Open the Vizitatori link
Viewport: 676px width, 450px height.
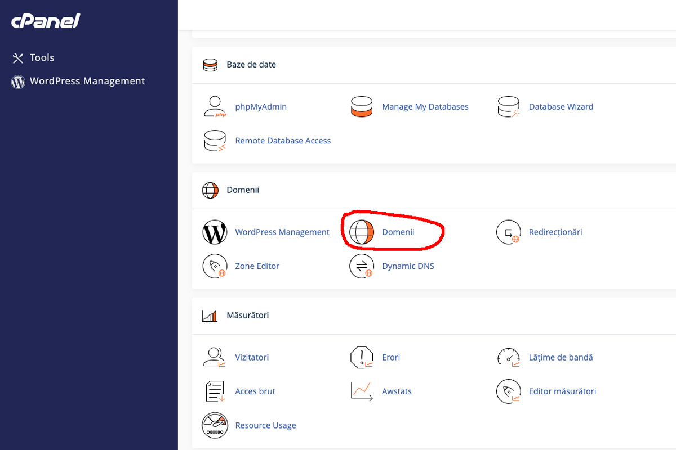tap(252, 357)
